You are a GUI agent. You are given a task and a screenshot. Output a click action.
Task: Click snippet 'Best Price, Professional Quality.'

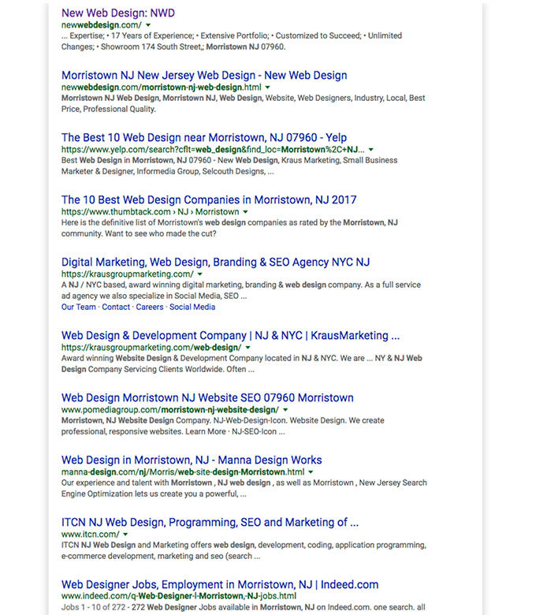click(243, 103)
